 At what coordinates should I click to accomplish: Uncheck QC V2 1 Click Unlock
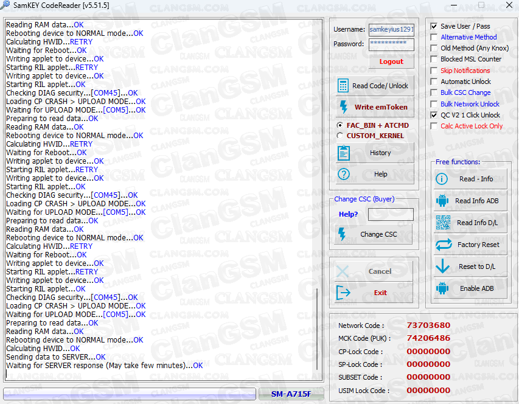coord(433,115)
